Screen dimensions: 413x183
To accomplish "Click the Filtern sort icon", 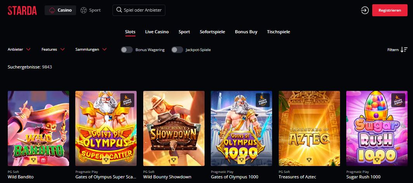I will tap(404, 50).
